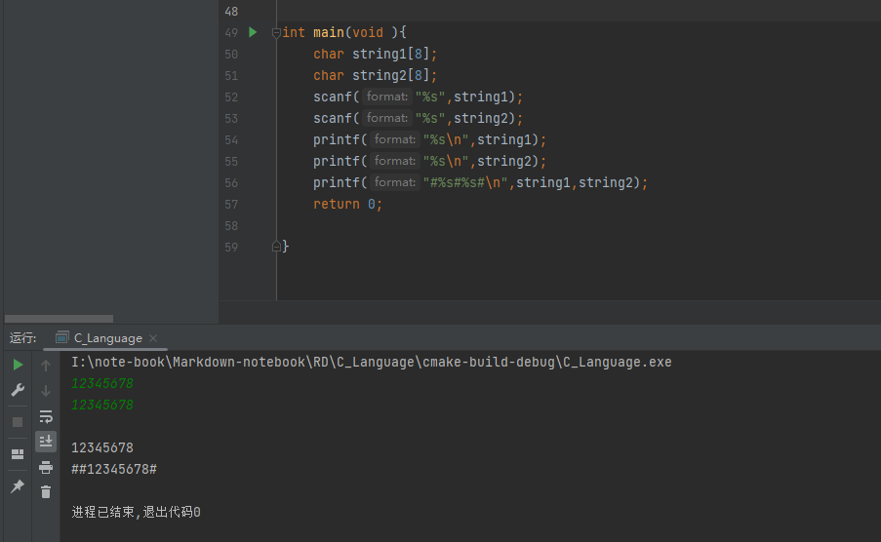
Task: Toggle scroll to end of console
Action: click(x=46, y=442)
